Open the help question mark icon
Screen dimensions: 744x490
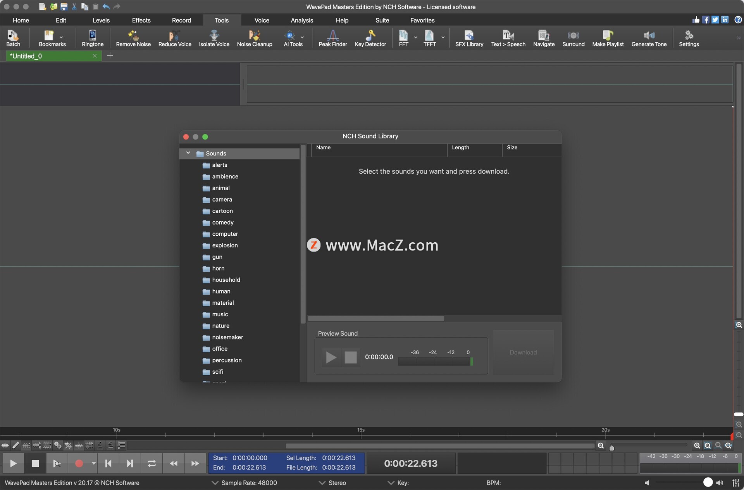[738, 20]
